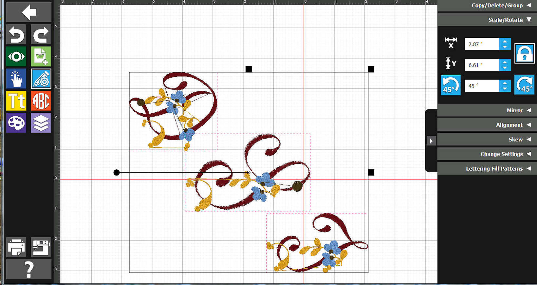Decrease the rotation angle value

click(x=505, y=89)
